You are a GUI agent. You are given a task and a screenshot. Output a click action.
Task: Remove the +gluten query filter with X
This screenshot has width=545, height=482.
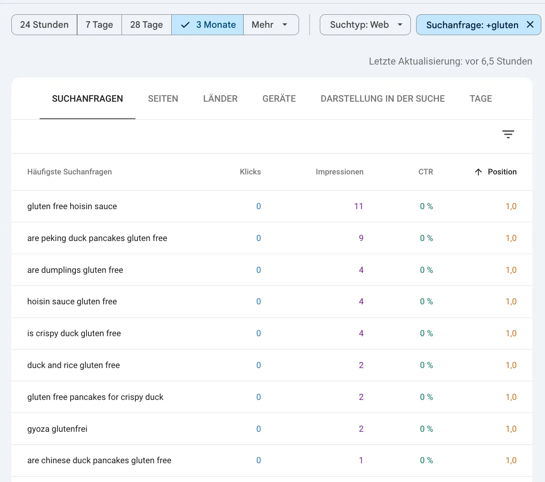530,25
